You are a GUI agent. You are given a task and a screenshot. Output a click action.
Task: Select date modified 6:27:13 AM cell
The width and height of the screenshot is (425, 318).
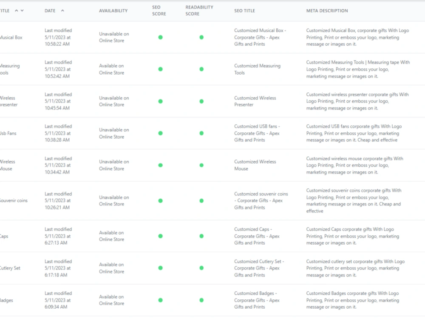coord(58,236)
